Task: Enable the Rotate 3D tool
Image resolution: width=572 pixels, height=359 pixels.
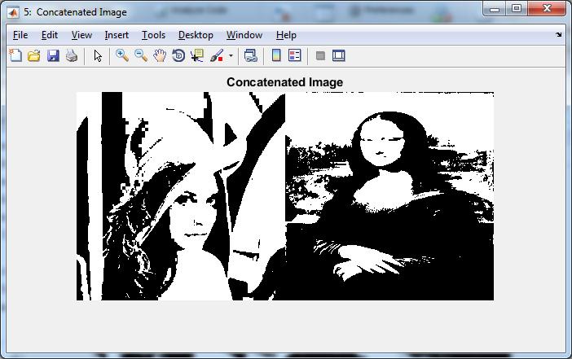Action: click(178, 56)
